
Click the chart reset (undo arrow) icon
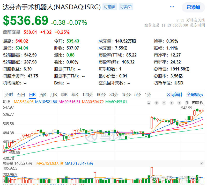(149, 103)
